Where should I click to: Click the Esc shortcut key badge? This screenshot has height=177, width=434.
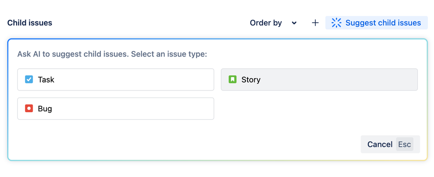click(404, 144)
